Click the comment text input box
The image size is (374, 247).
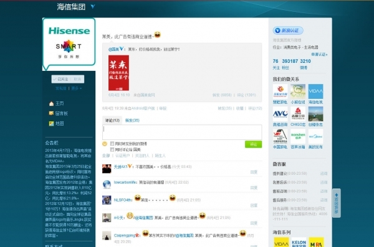click(182, 132)
